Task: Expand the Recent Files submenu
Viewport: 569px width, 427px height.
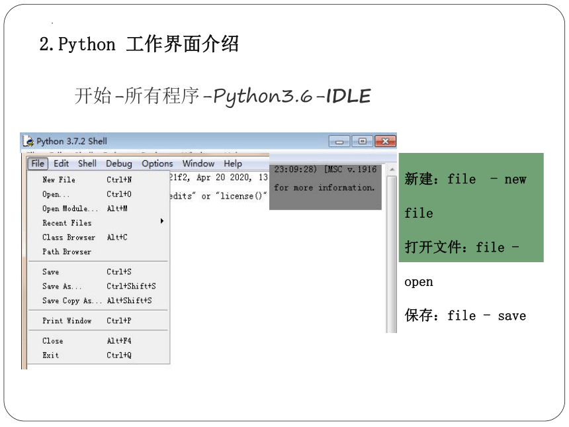Action: pos(99,223)
